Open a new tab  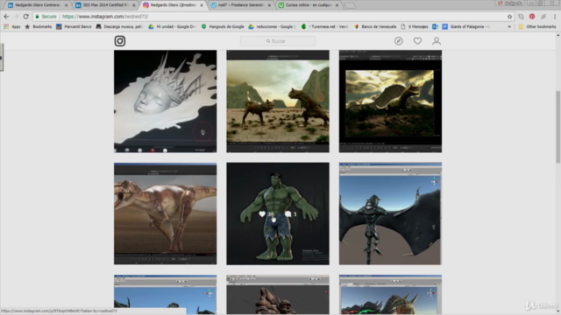coord(351,5)
